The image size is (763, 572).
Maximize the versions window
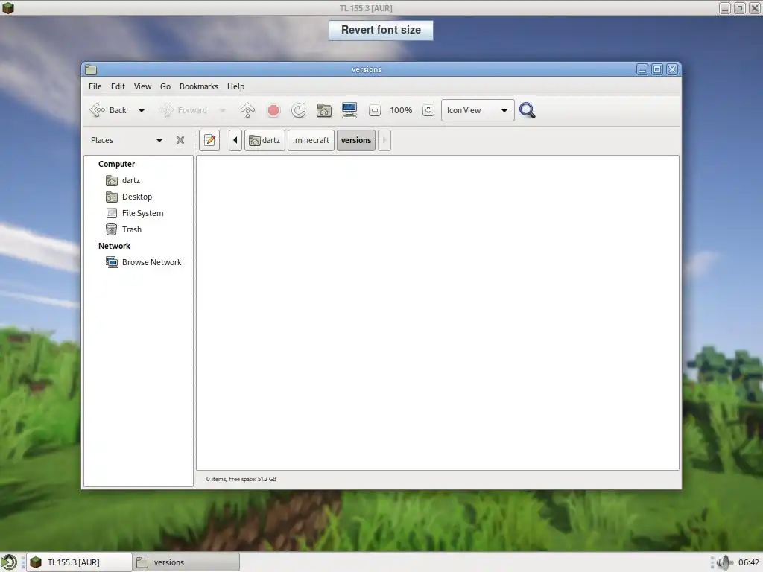pyautogui.click(x=657, y=69)
